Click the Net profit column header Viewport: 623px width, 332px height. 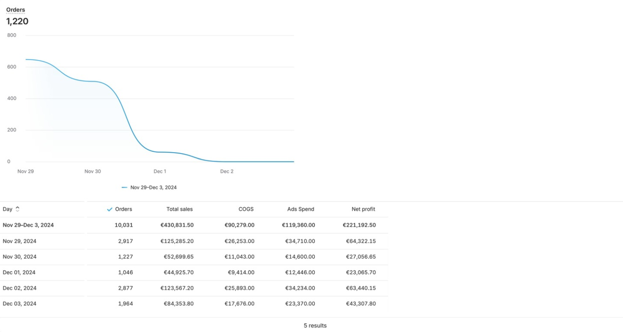pos(363,209)
